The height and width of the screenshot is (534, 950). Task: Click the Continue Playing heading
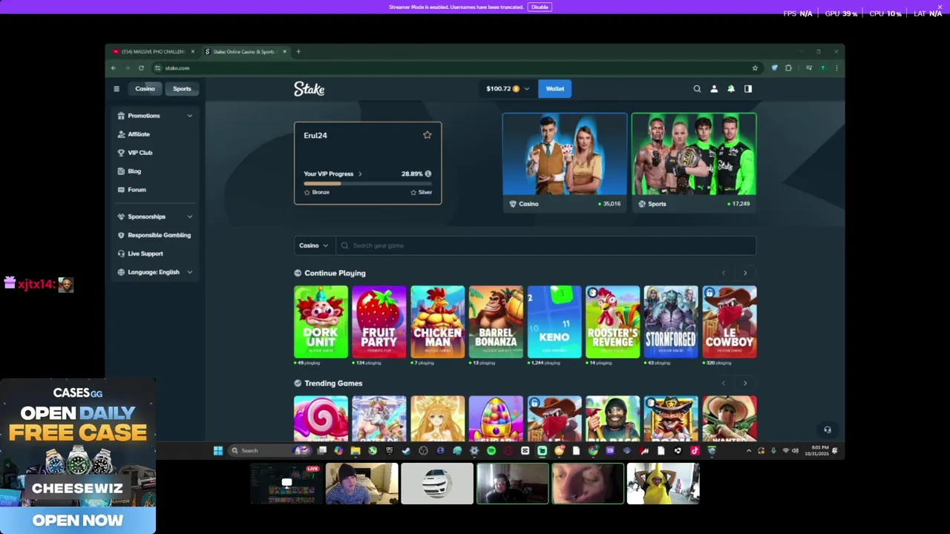point(335,273)
